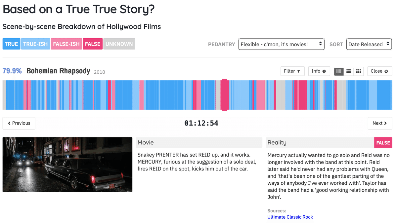Screen dimensions: 397x223
Task: Click the limousine scene thumbnail
Action: [67, 165]
